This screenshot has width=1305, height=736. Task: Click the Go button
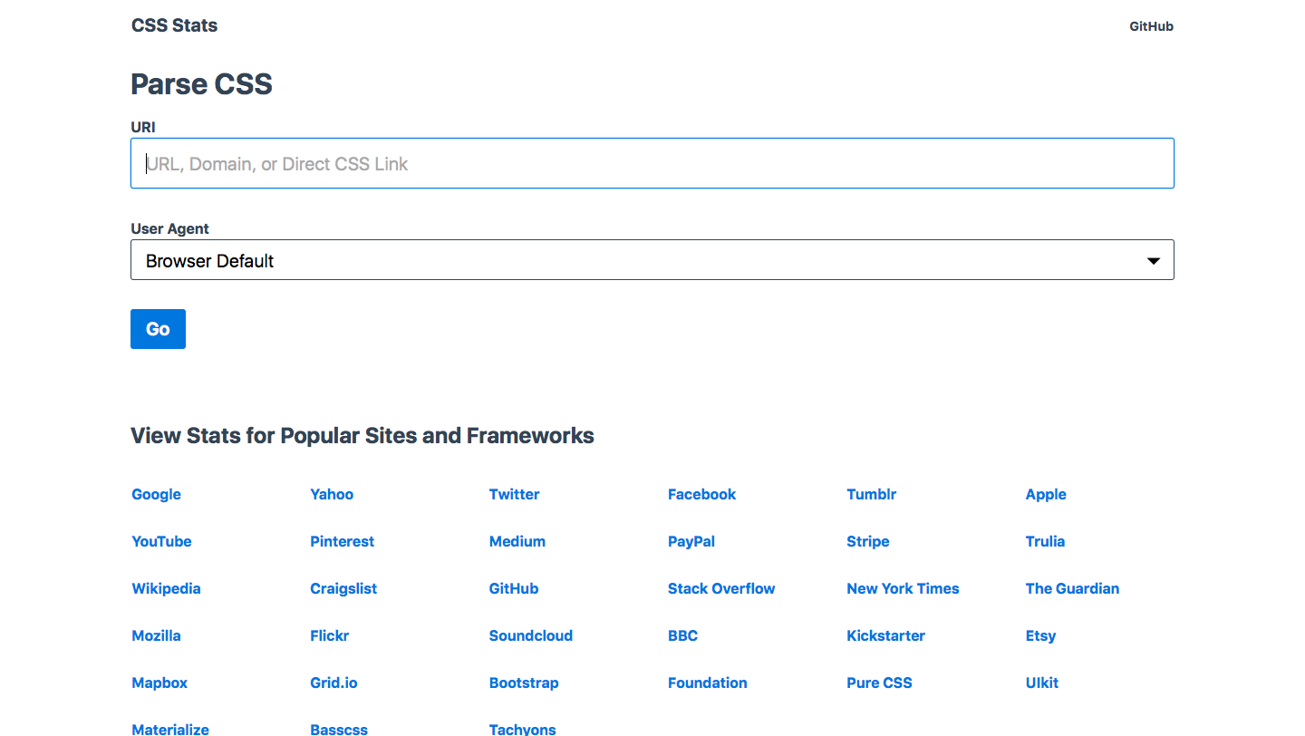(x=158, y=329)
